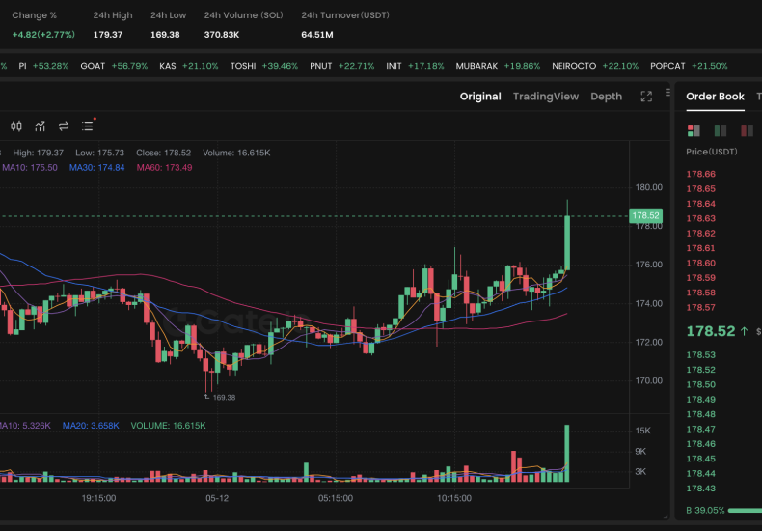762x531 pixels.
Task: Click the MUBARAK ticker entry
Action: [476, 66]
